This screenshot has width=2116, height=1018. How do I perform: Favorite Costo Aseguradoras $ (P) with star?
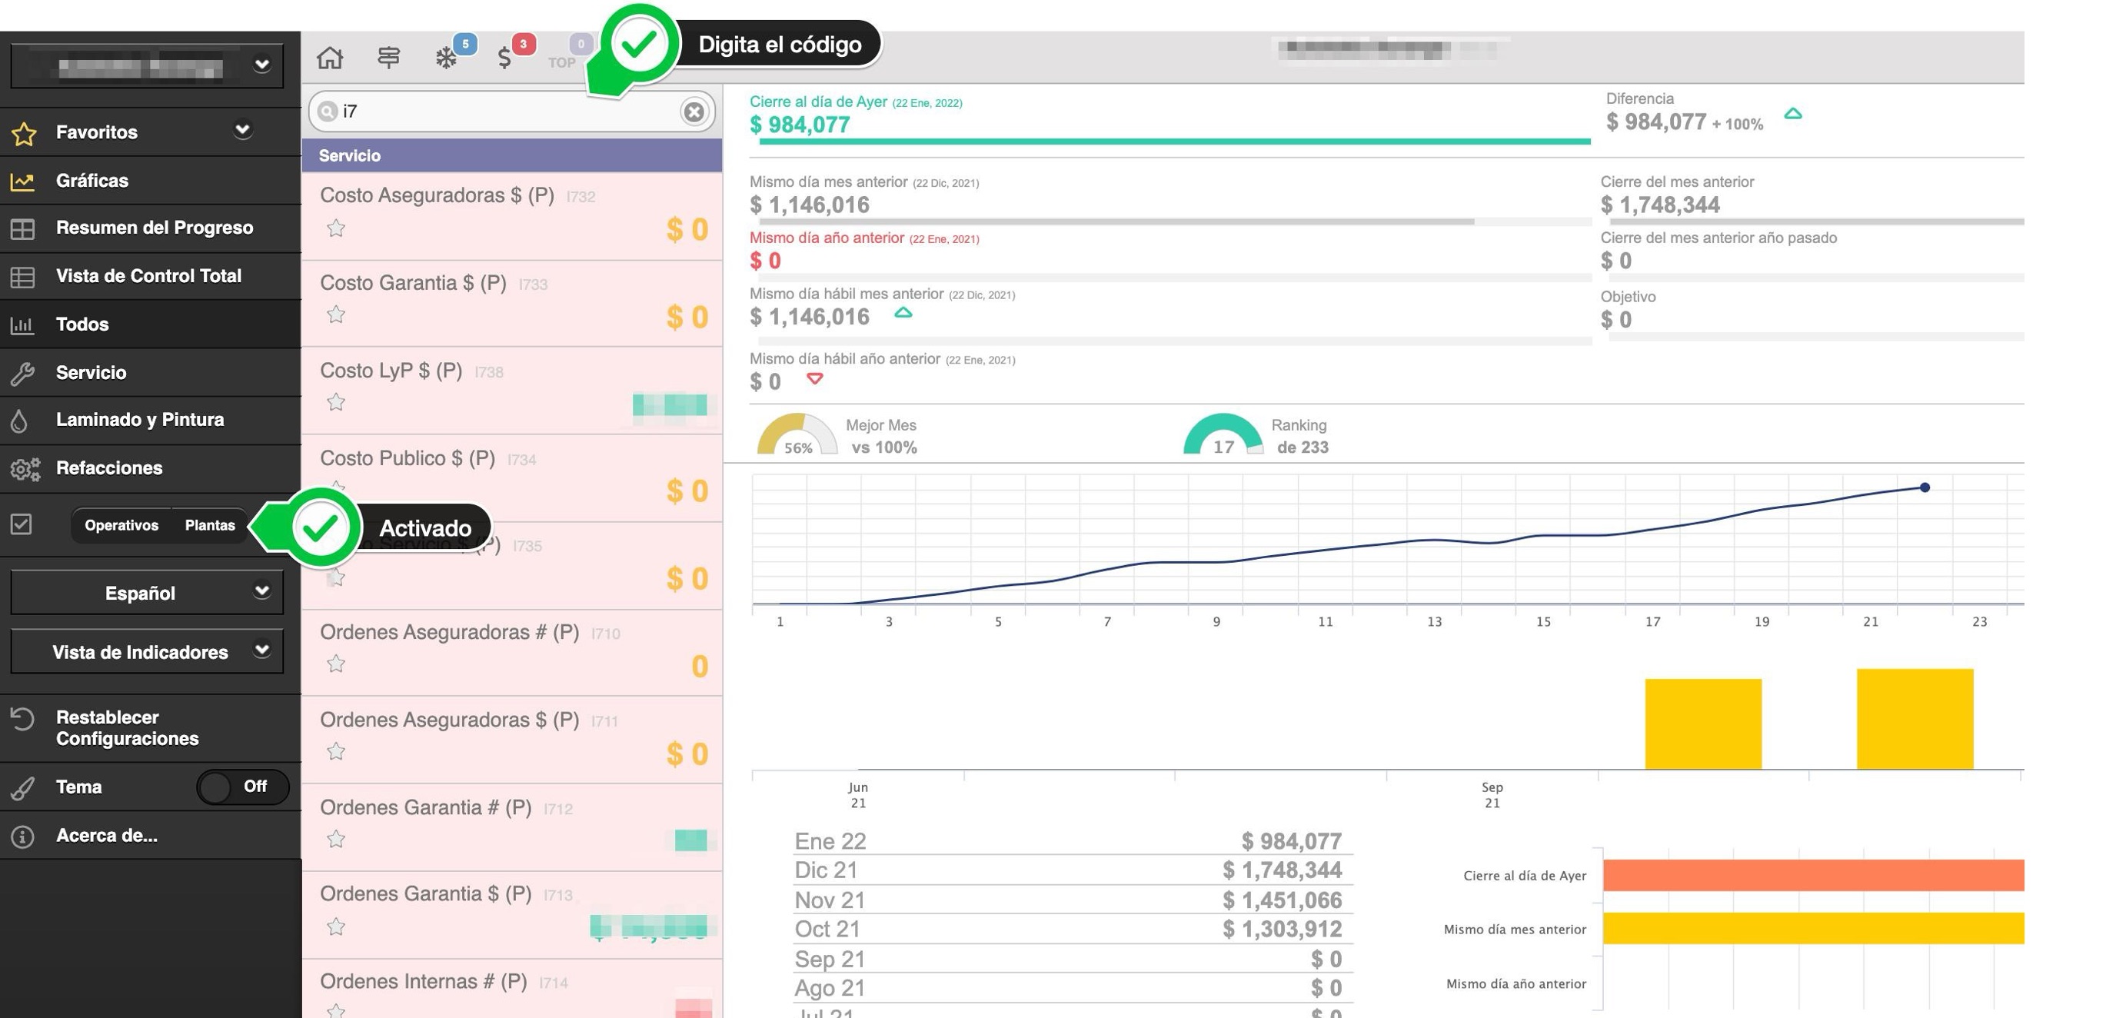(336, 228)
